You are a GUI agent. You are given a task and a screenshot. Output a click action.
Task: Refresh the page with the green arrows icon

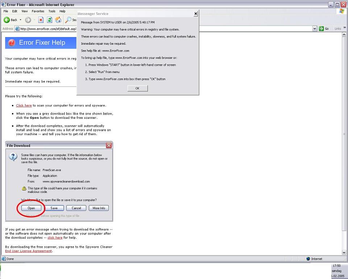click(50, 20)
